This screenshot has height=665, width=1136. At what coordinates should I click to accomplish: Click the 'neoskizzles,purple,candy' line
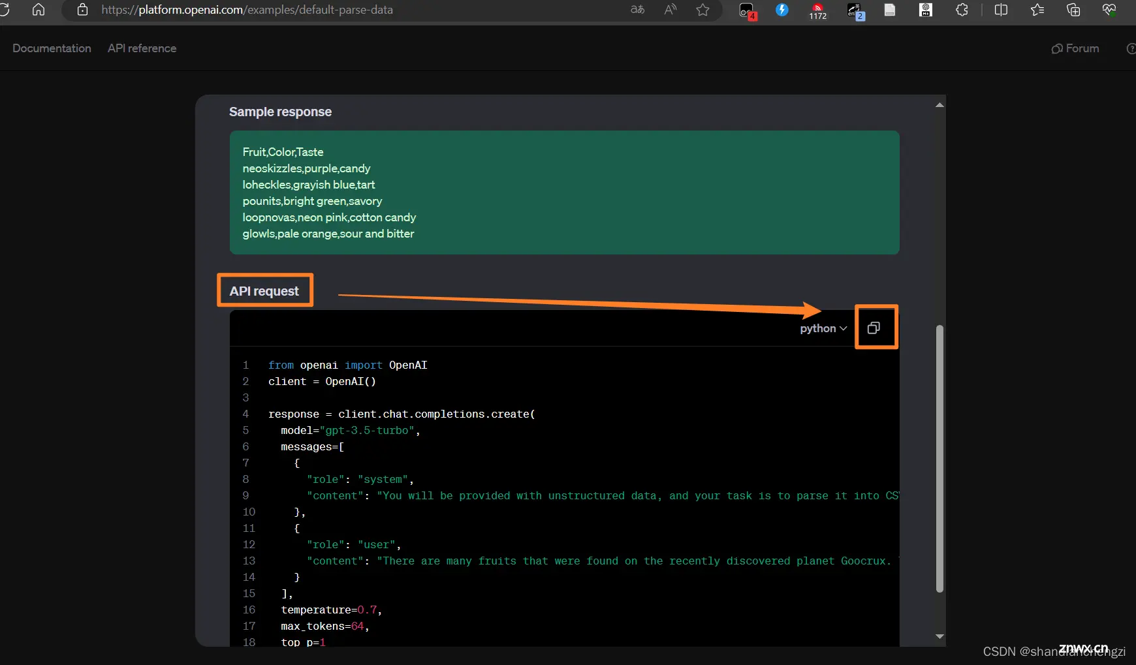(x=306, y=168)
